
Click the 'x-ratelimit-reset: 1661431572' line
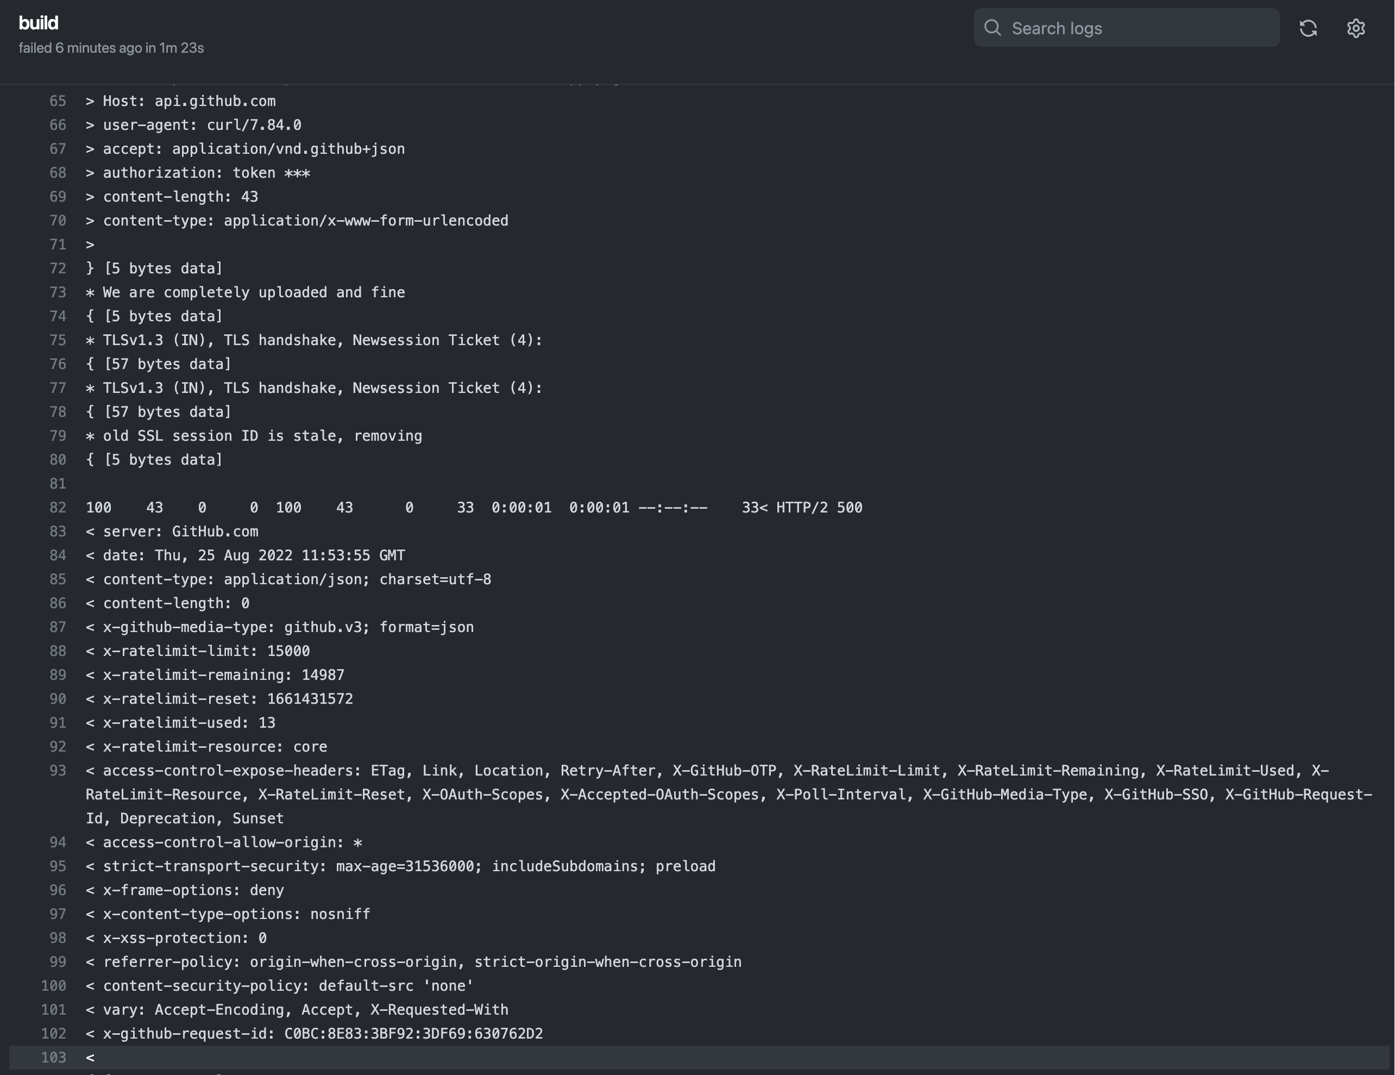pos(219,699)
